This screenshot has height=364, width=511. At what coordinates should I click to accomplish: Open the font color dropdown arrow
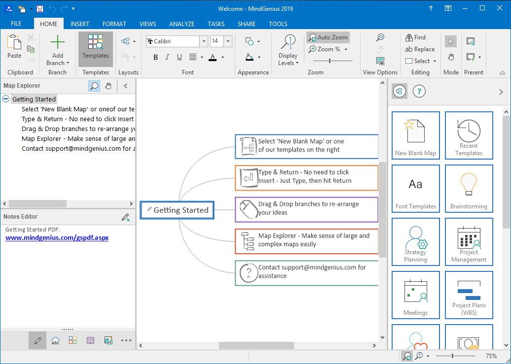point(222,57)
